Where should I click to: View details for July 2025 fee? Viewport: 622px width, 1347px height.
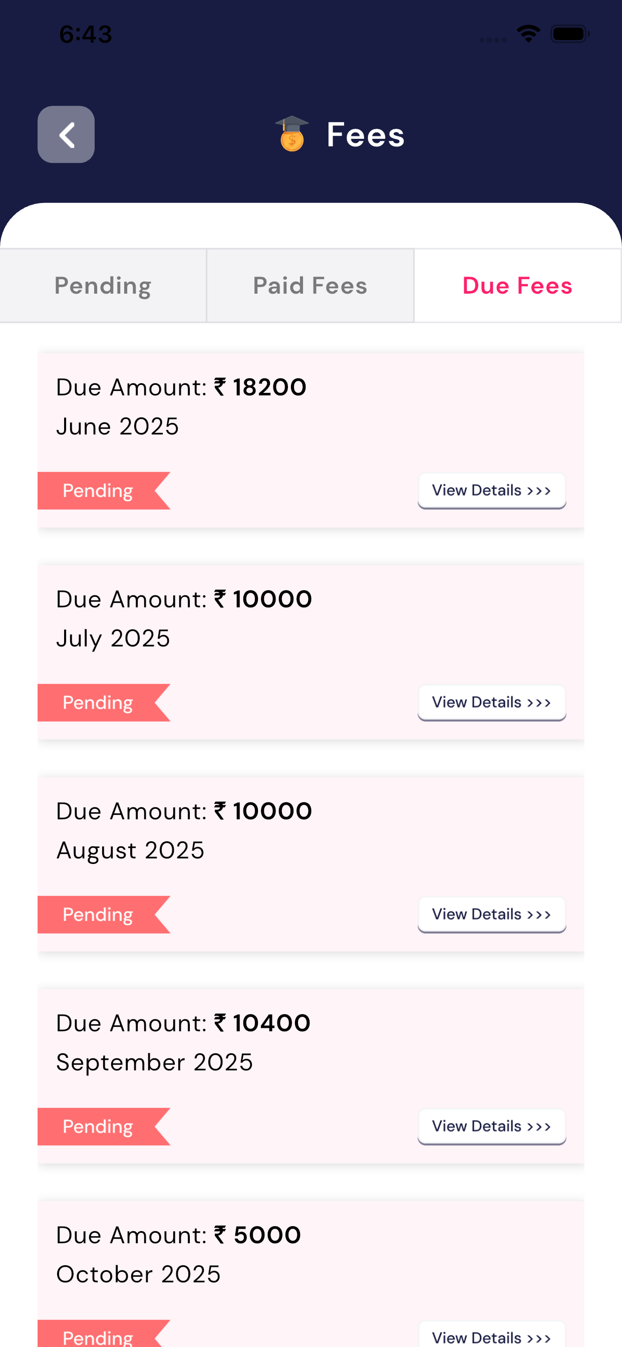pos(491,702)
